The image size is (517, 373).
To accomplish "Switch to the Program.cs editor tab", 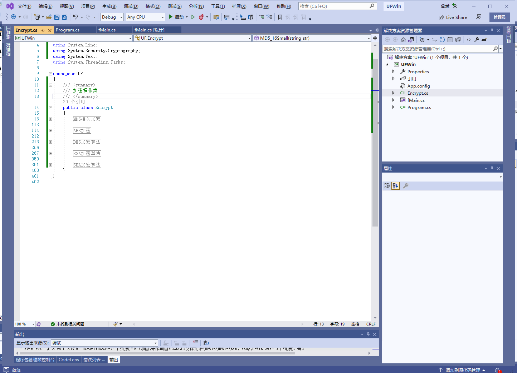I will (68, 30).
